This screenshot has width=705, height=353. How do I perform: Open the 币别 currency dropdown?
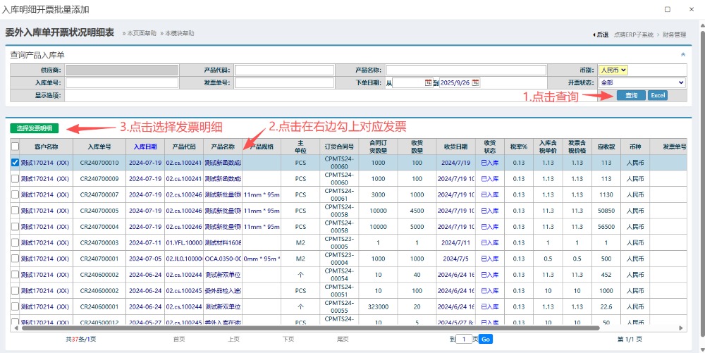pos(613,70)
